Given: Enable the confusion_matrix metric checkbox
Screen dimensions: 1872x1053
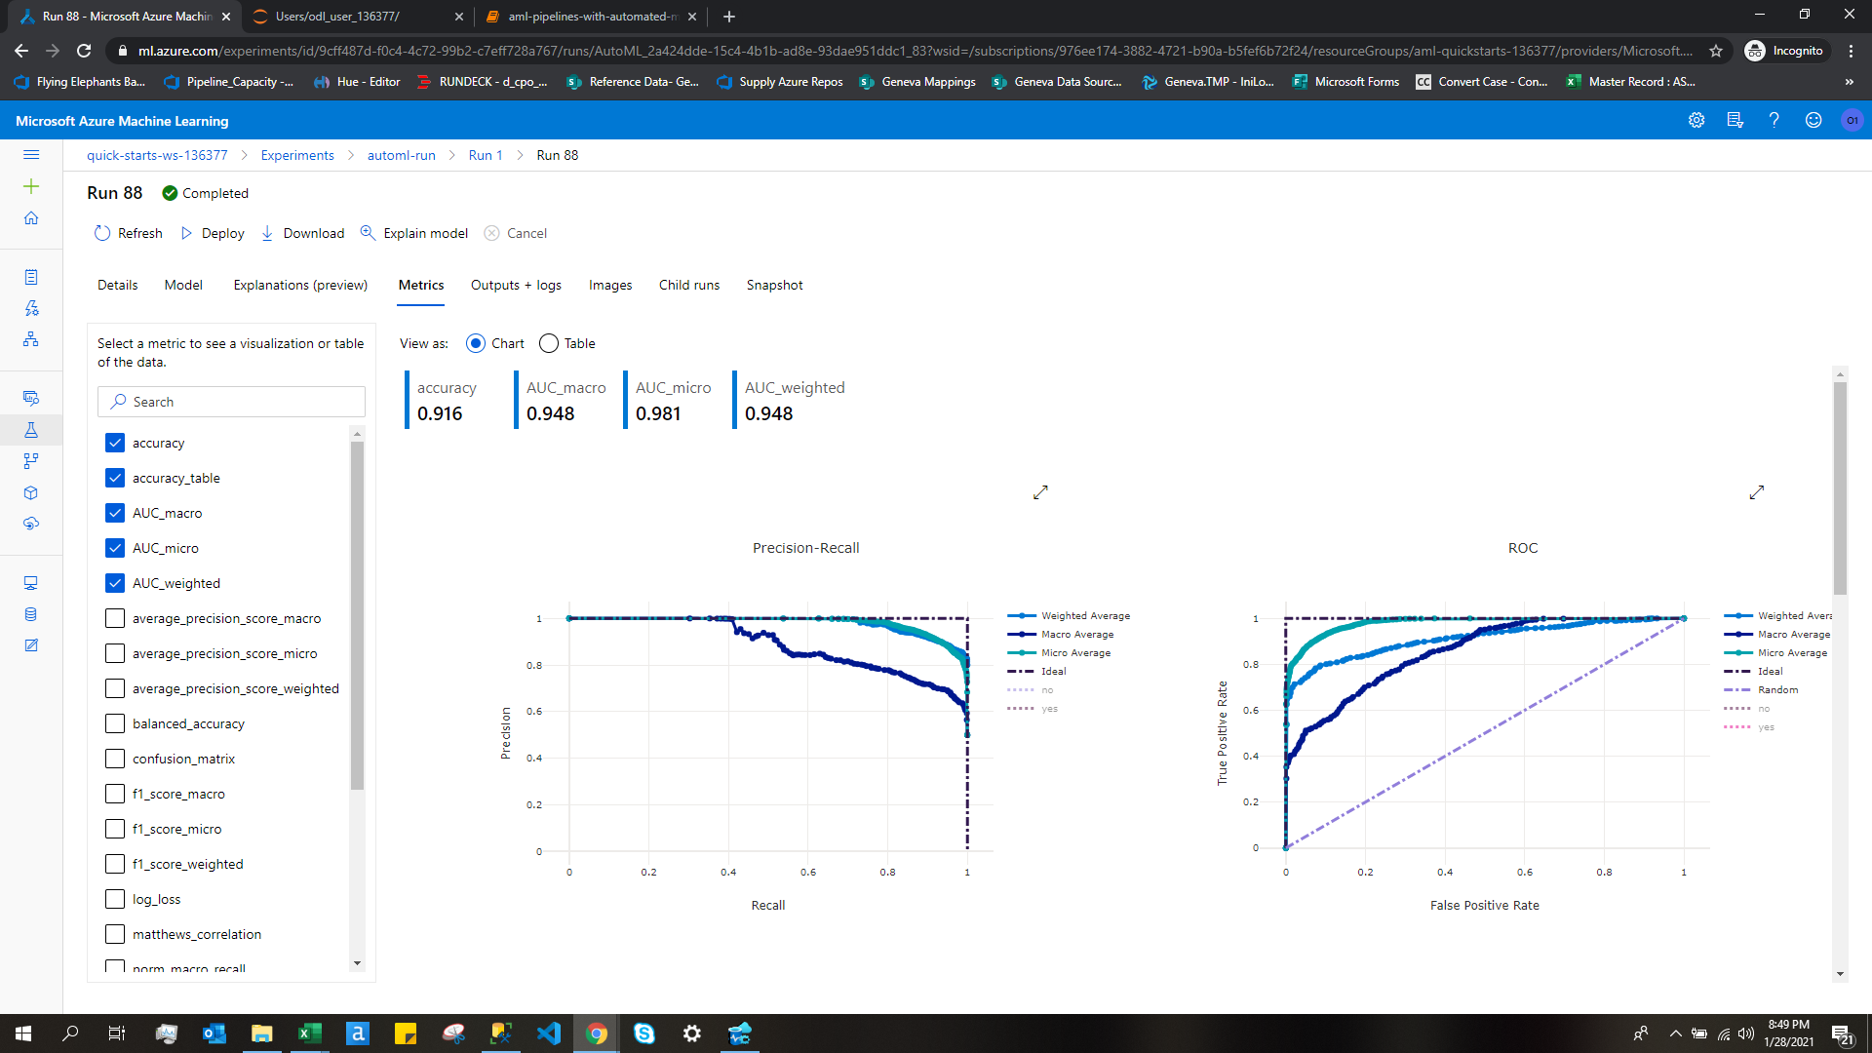Looking at the screenshot, I should tap(115, 759).
